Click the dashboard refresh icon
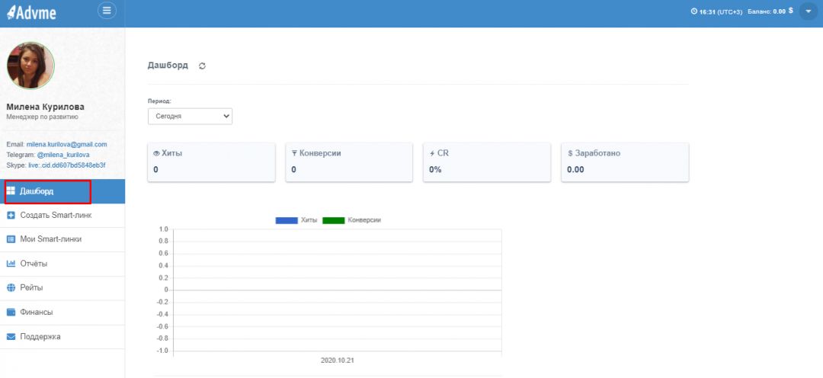 202,66
